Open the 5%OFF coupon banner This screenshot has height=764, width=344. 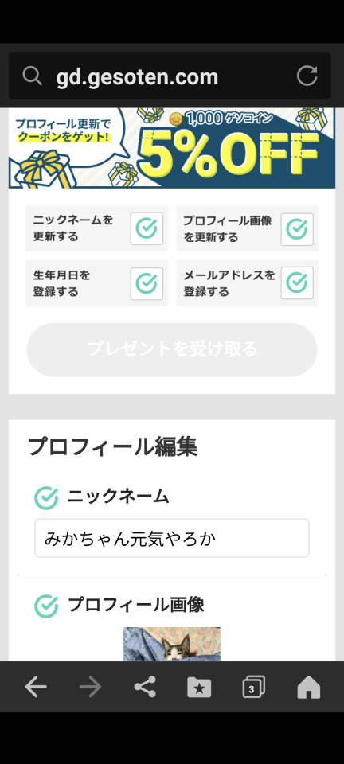(172, 148)
